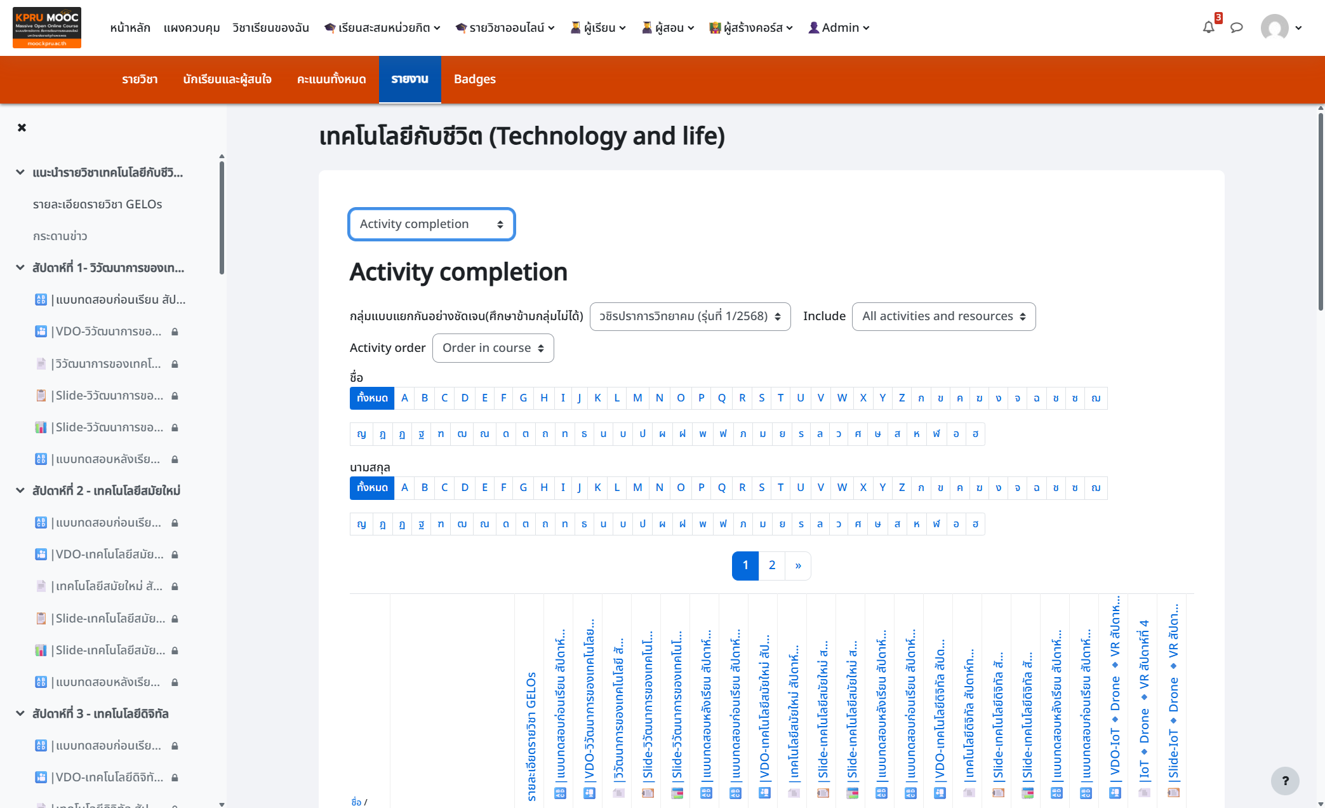Click the quiz icon beside แบบทดสอบก่อนเรีย... in week 3
The height and width of the screenshot is (808, 1325).
(x=41, y=745)
